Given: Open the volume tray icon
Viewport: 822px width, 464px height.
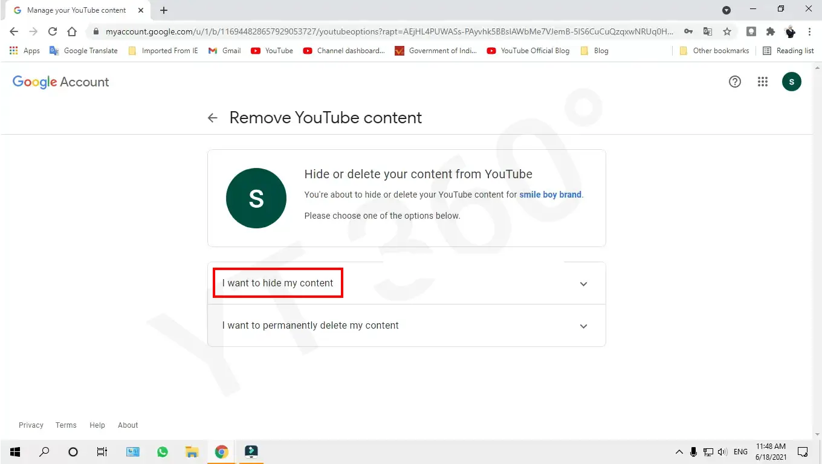Looking at the screenshot, I should [x=722, y=452].
